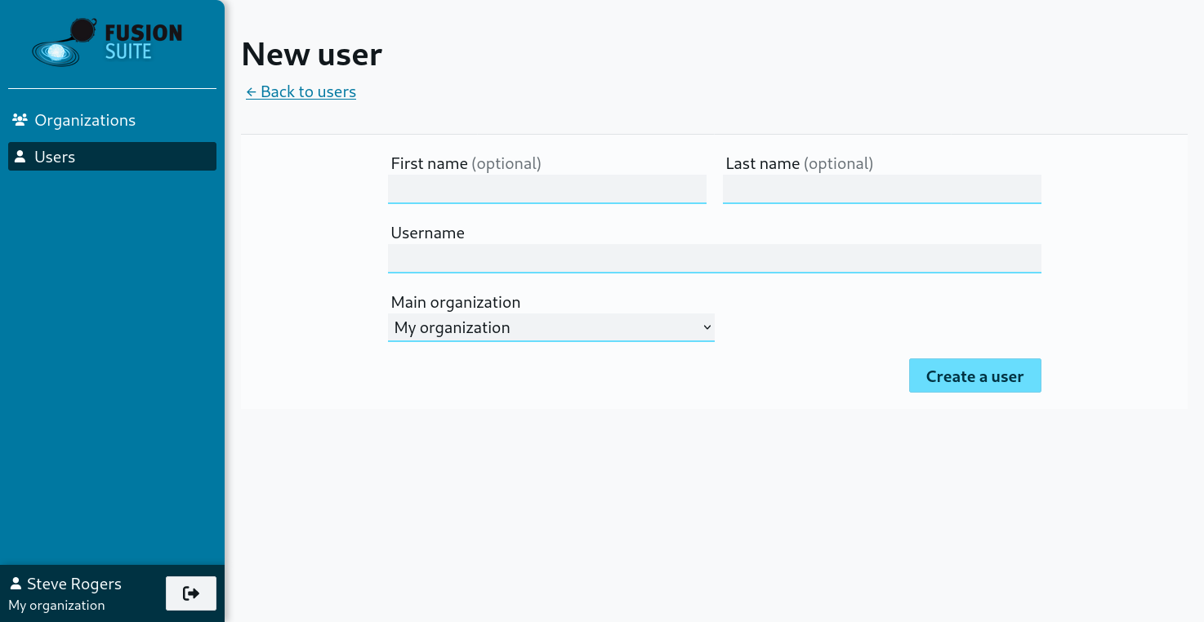The width and height of the screenshot is (1204, 622).
Task: Click the Steve Rogers profile name
Action: pos(74,584)
